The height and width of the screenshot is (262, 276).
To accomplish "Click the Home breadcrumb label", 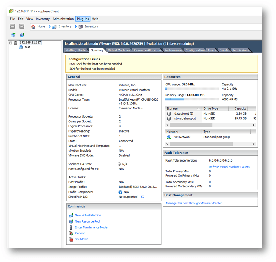I will pyautogui.click(x=41, y=26).
